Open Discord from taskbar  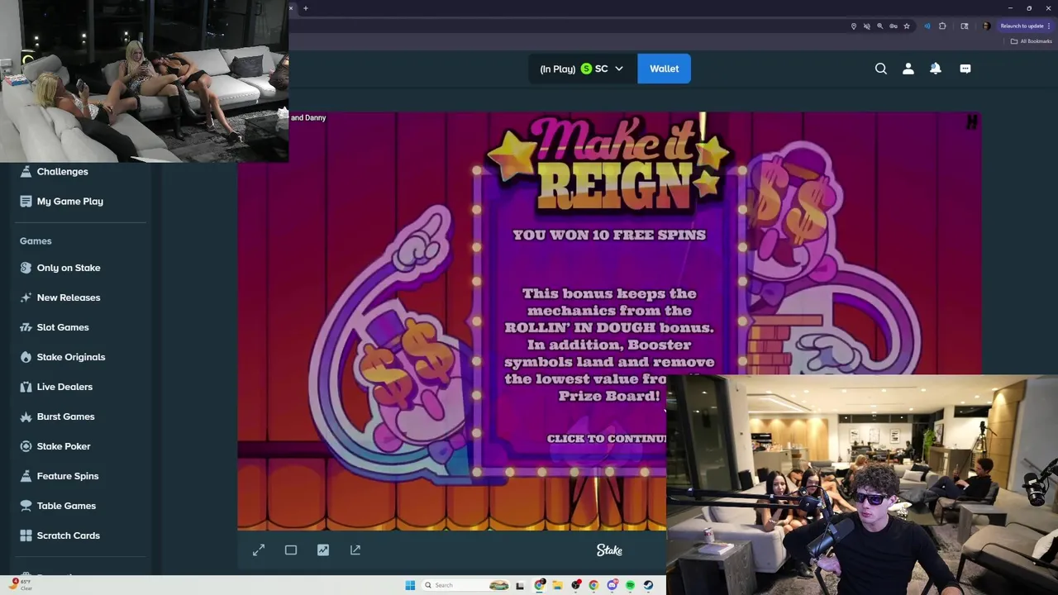pos(612,585)
